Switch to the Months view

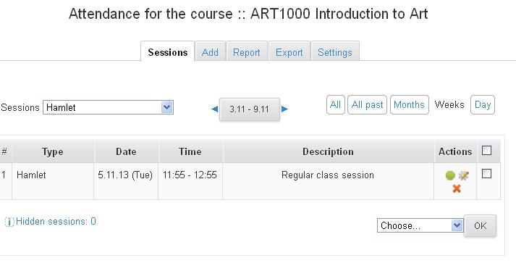(409, 104)
